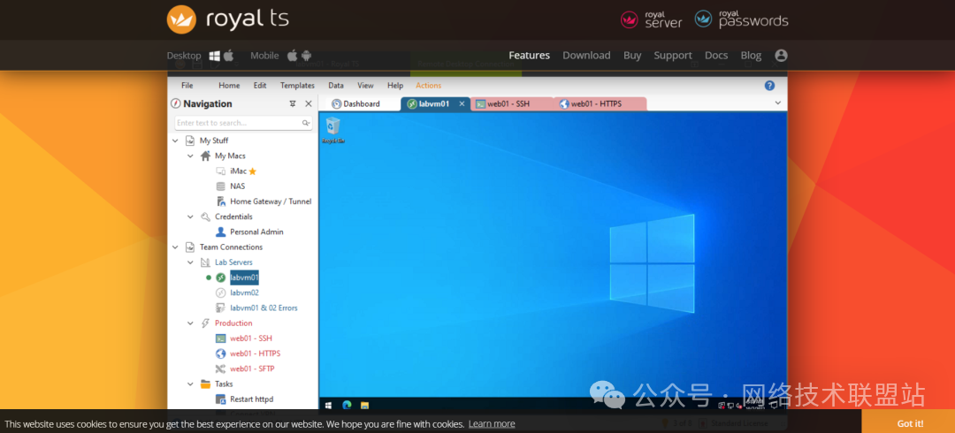Click the Navigation compass icon
The height and width of the screenshot is (433, 955).
point(175,103)
